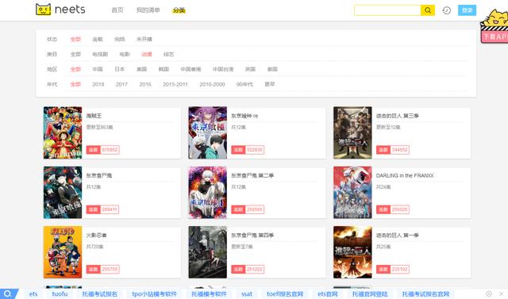
Task: Open the 东京喰种:re poster thumbnail
Action: click(208, 132)
